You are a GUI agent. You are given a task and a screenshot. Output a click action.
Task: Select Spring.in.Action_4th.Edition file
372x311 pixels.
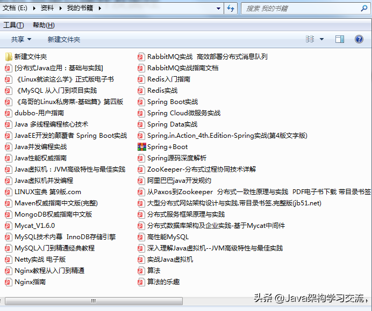[x=227, y=136]
